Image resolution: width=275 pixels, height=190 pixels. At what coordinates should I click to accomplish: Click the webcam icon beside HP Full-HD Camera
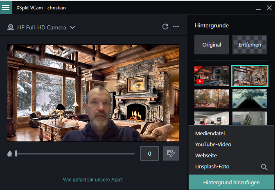tap(11, 27)
